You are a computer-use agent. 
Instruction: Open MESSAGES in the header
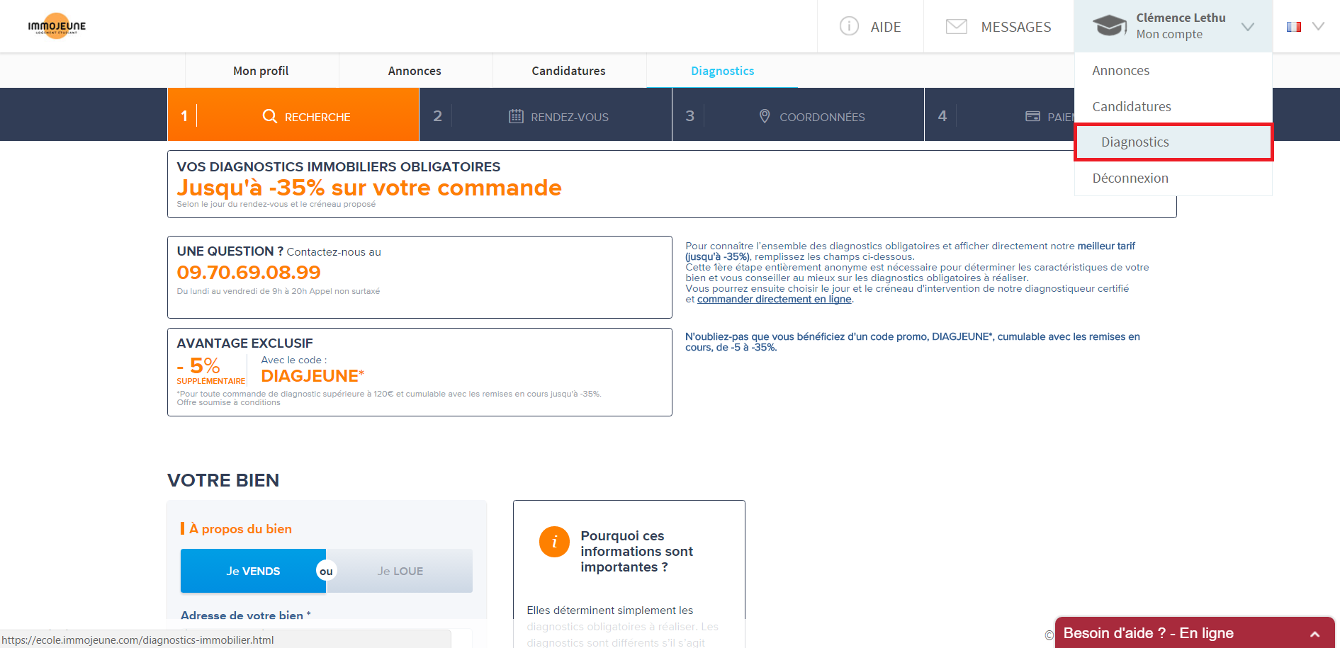1015,27
